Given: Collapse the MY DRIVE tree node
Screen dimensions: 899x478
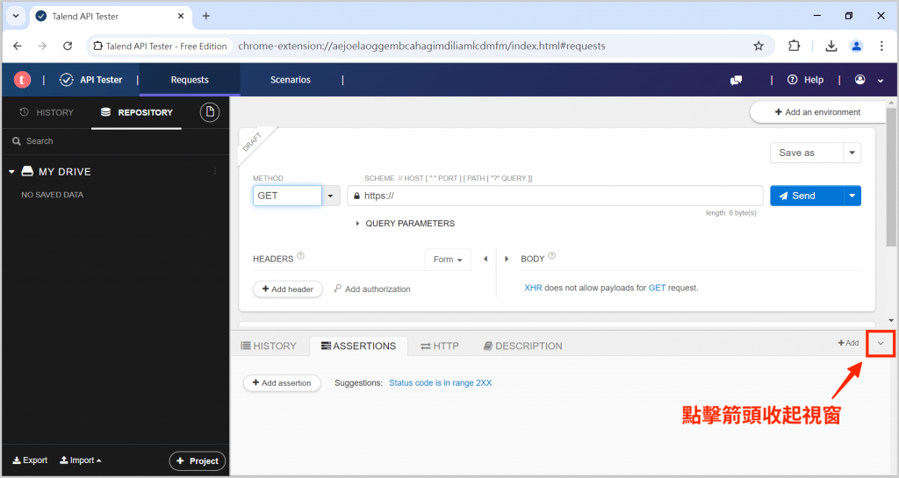Looking at the screenshot, I should [x=11, y=172].
